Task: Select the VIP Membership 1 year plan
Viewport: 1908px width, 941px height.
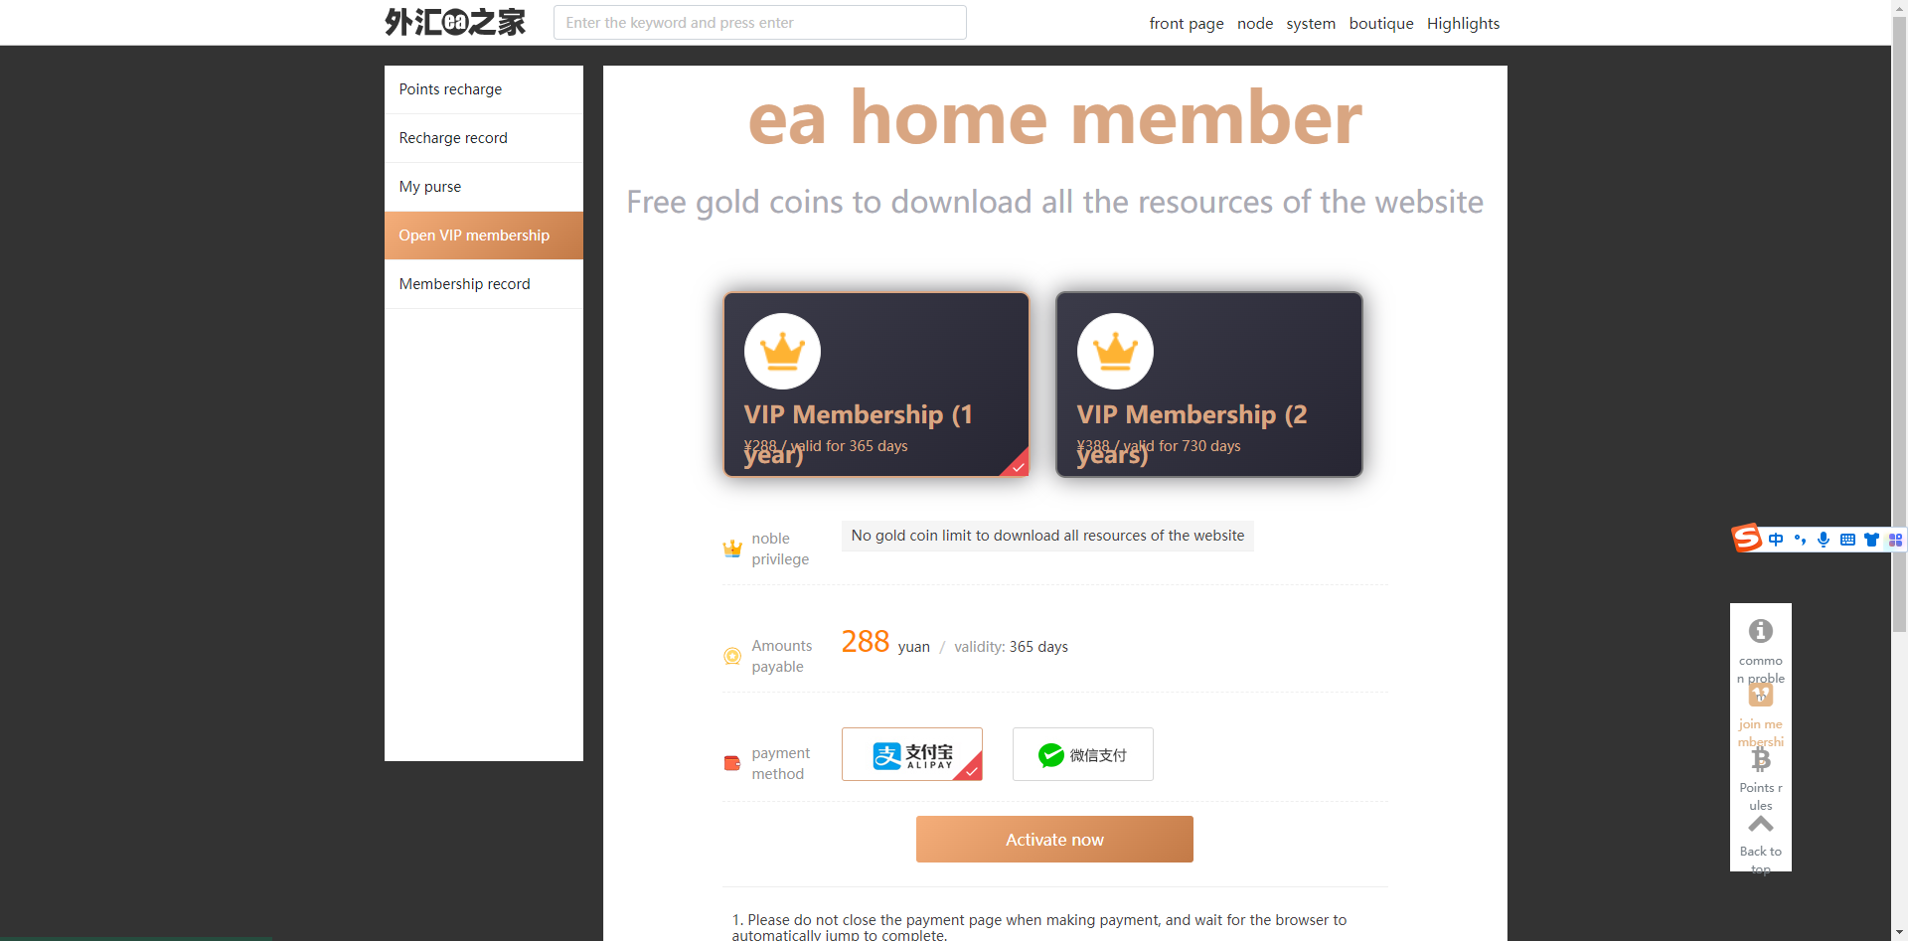Action: coord(875,385)
